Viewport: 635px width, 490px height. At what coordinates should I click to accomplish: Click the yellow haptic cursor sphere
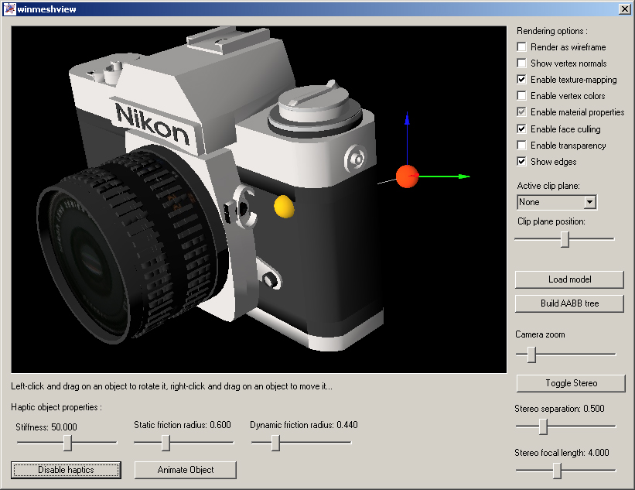click(x=284, y=205)
